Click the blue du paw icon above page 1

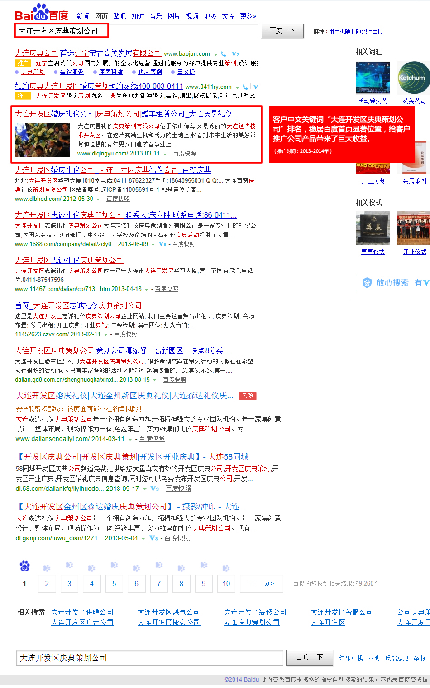pyautogui.click(x=24, y=566)
